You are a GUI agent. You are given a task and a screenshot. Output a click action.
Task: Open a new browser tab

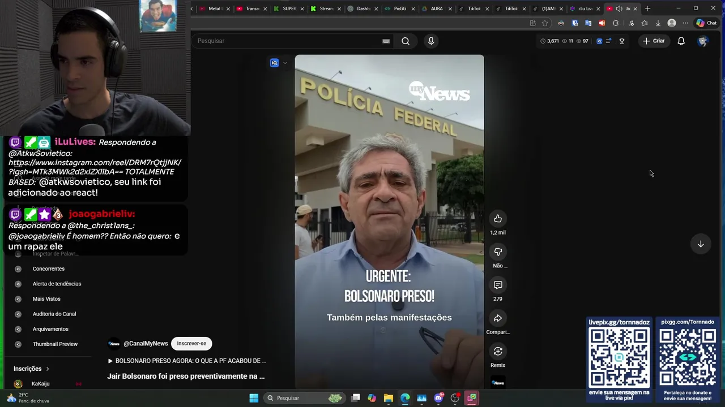(648, 8)
